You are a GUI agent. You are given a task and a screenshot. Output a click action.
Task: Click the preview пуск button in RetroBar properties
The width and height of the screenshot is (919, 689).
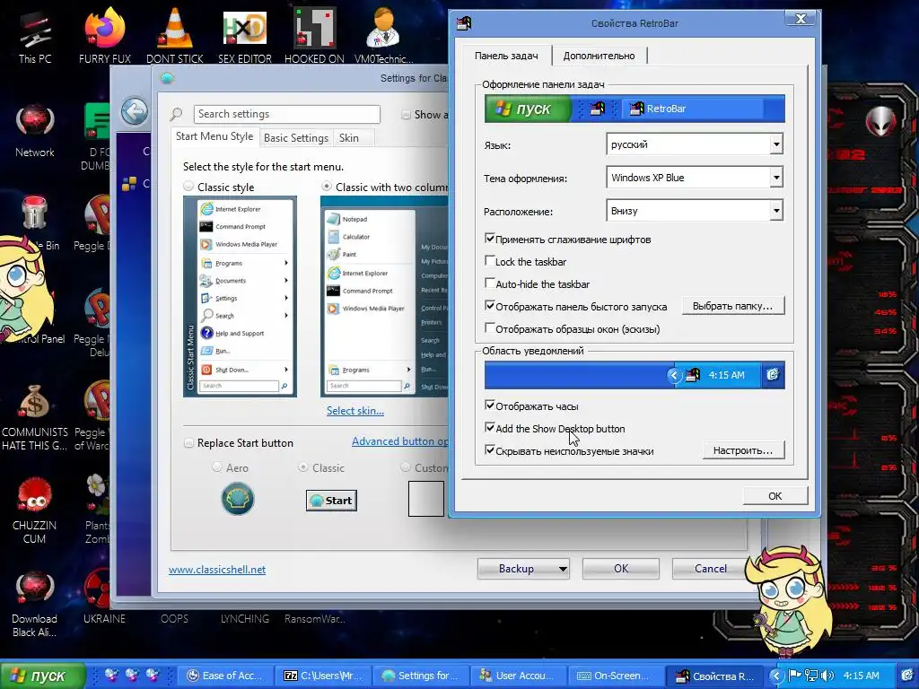[x=528, y=109]
